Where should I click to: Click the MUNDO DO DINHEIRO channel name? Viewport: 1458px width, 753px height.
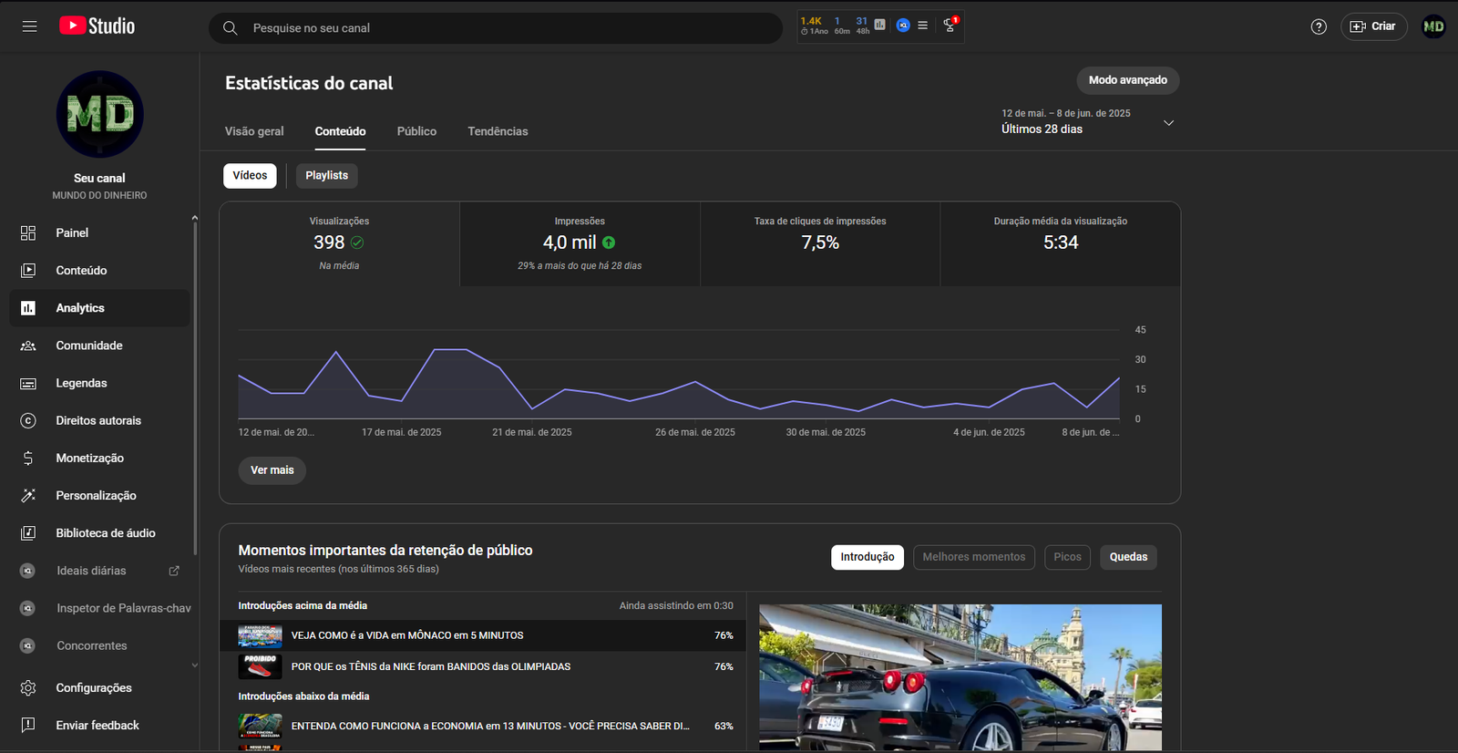click(x=99, y=195)
